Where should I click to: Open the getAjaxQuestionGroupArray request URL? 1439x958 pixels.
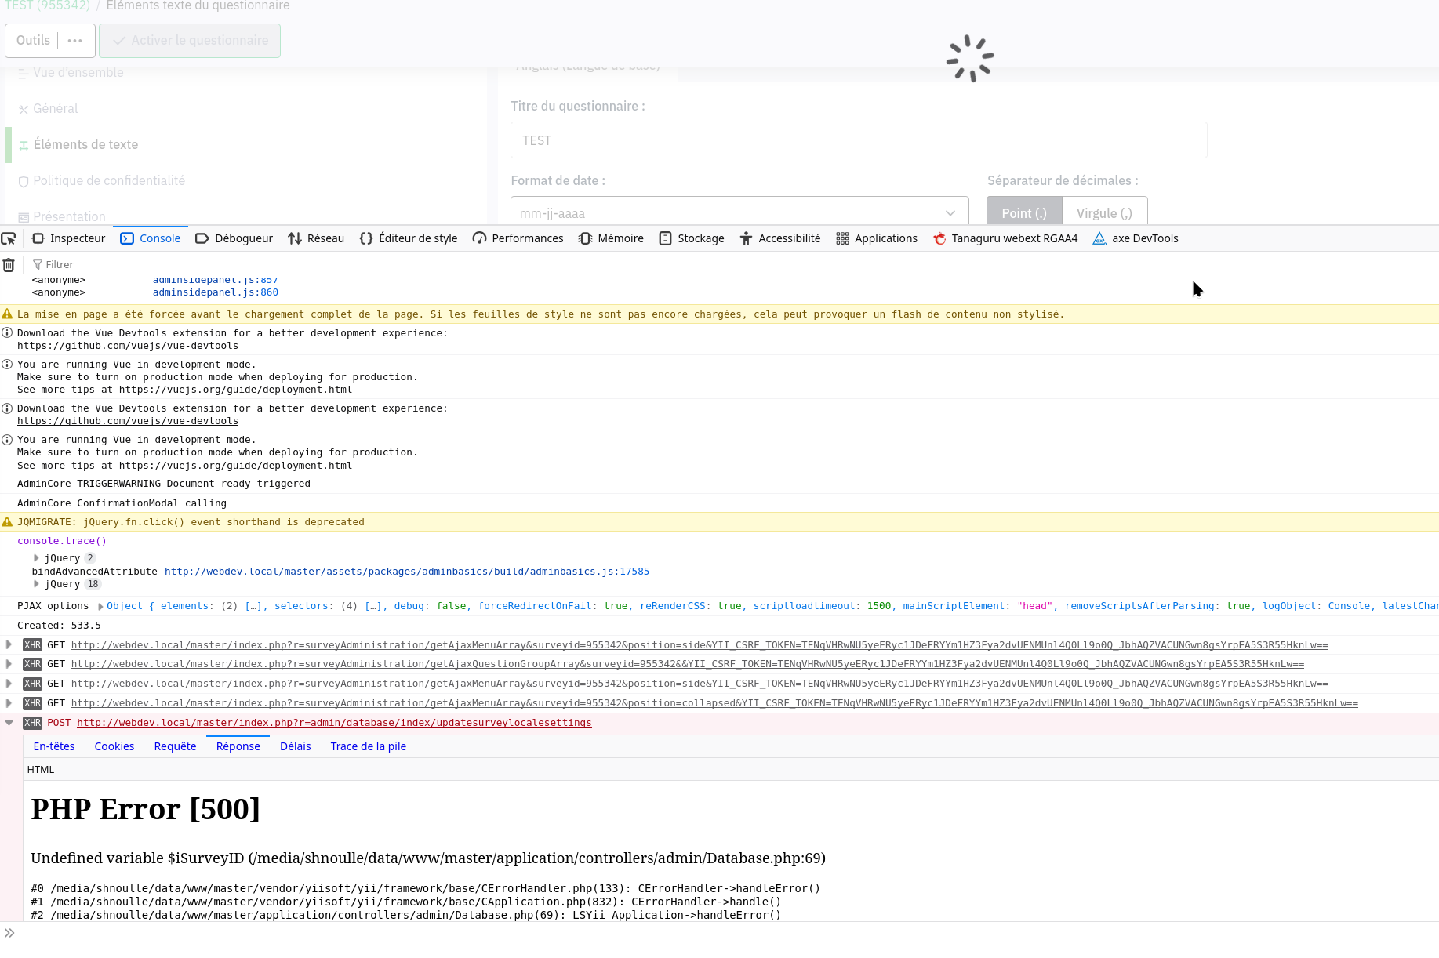click(x=688, y=664)
